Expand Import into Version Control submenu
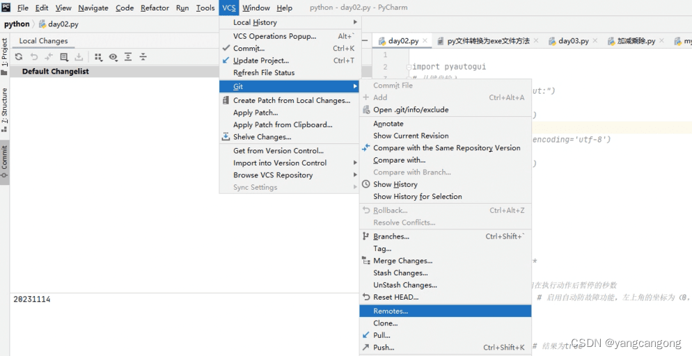 (290, 163)
